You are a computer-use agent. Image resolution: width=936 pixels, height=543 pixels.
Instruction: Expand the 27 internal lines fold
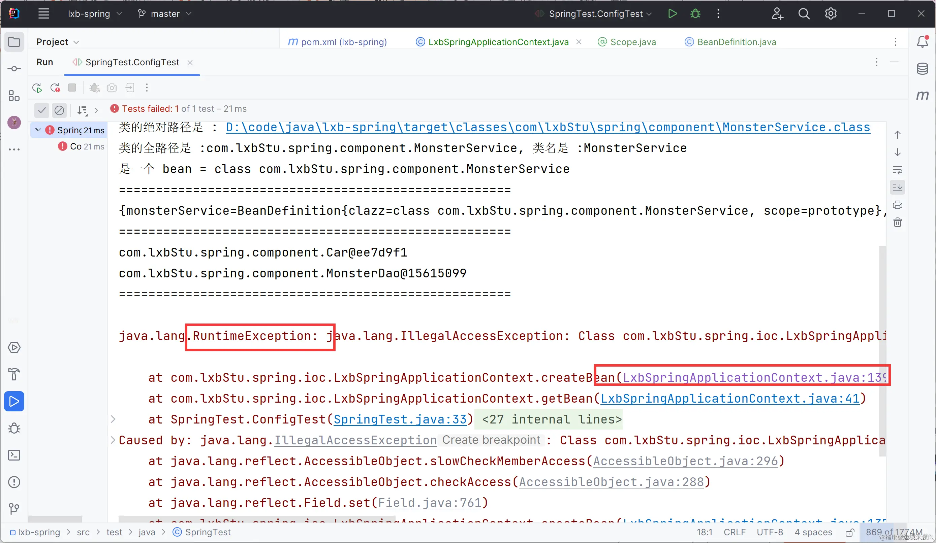[551, 419]
